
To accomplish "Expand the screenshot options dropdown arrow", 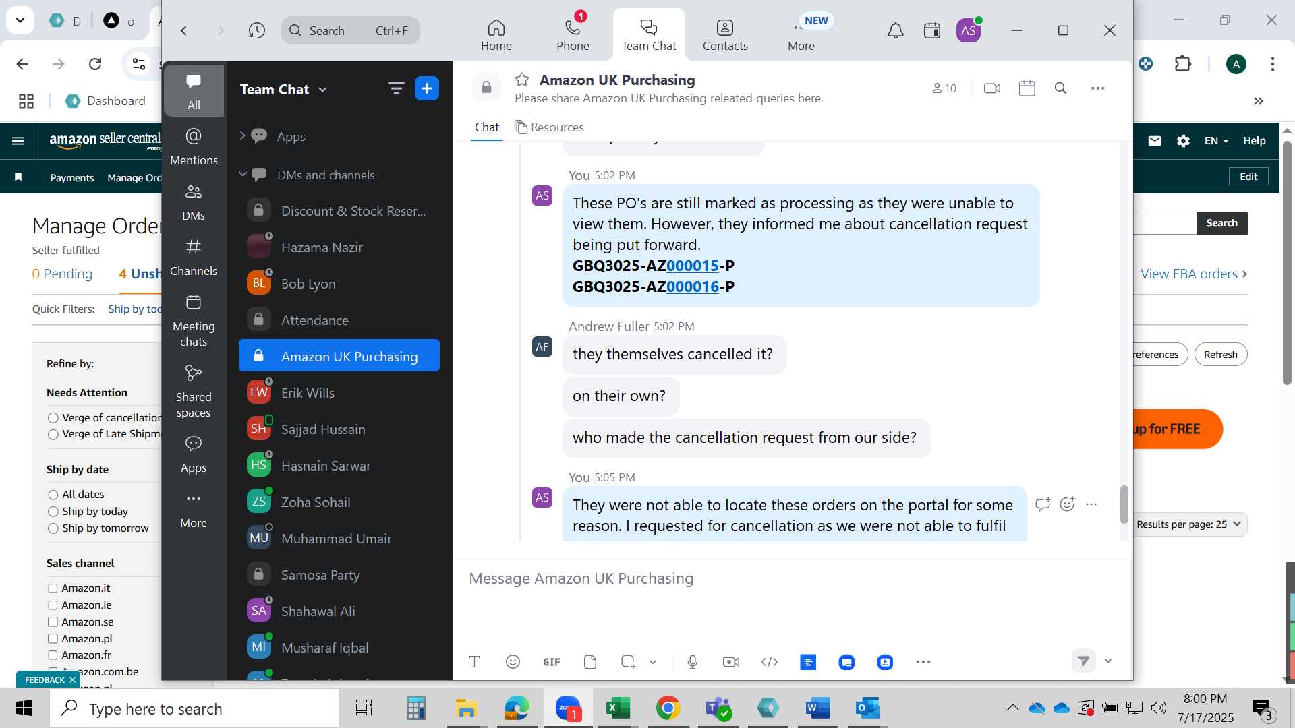I will (653, 662).
